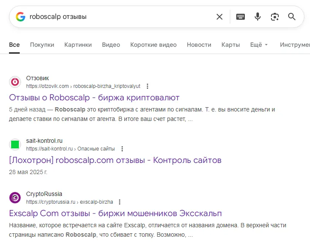Switch to the Картинки tab

click(x=78, y=45)
